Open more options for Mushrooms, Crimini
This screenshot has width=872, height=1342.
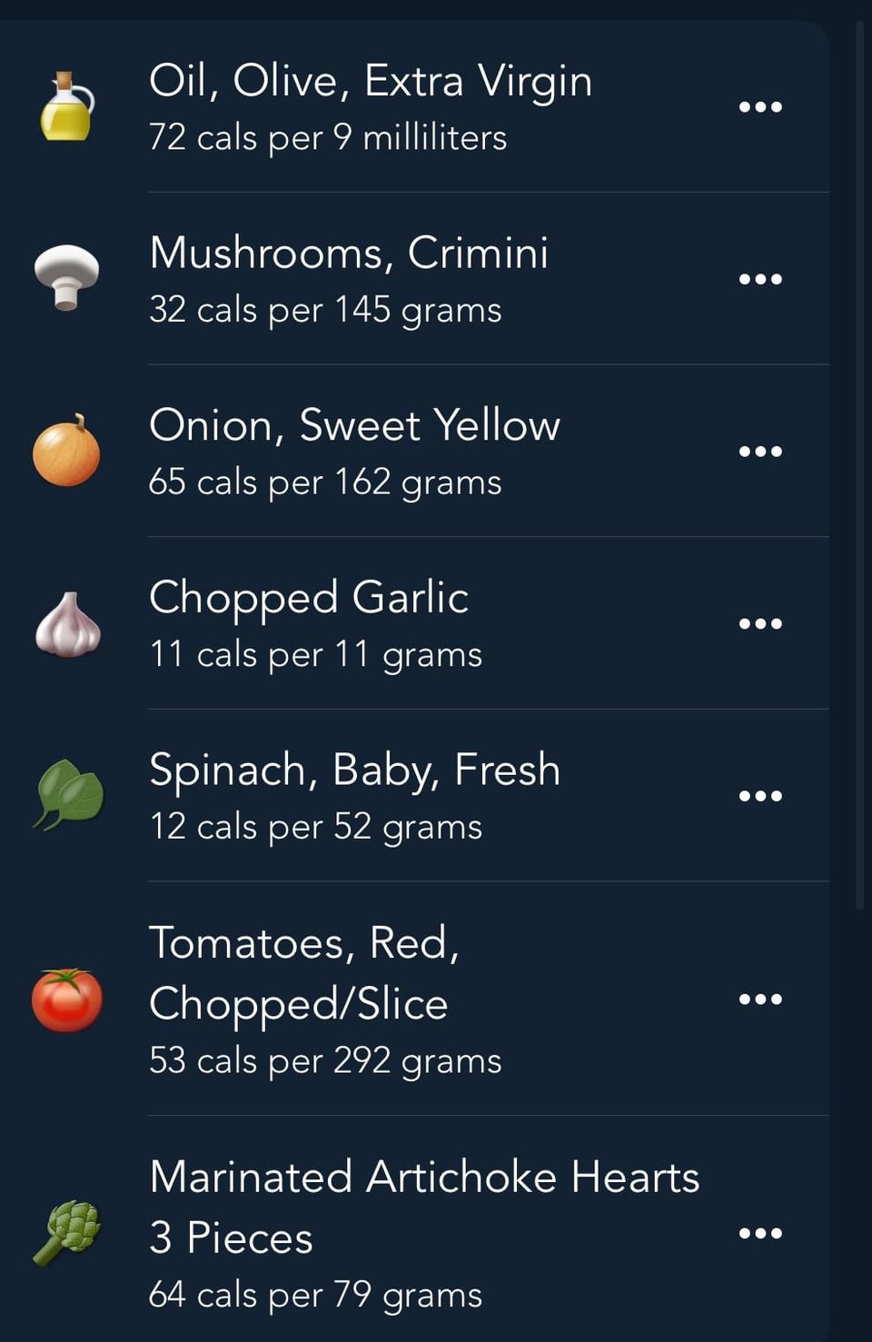pos(760,279)
